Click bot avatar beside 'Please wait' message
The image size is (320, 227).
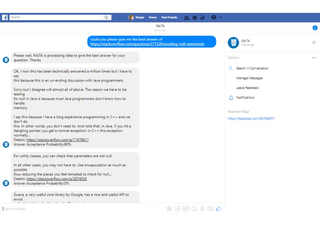click(x=6, y=60)
